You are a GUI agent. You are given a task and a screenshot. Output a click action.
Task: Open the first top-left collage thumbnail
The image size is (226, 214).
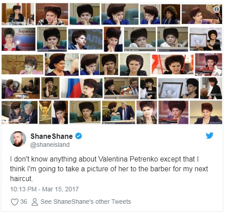click(18, 14)
